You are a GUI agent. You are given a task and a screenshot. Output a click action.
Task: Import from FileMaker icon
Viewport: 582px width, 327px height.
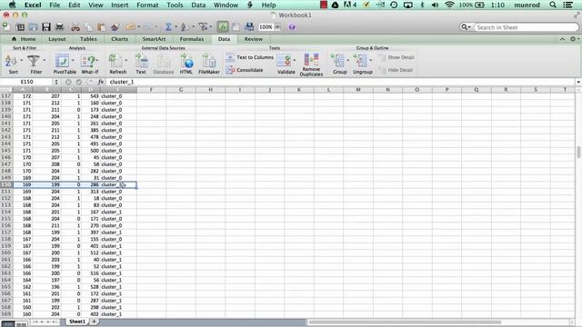point(209,61)
